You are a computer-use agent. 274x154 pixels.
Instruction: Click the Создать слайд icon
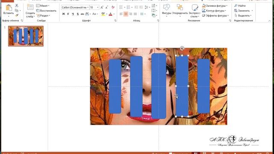(30, 7)
